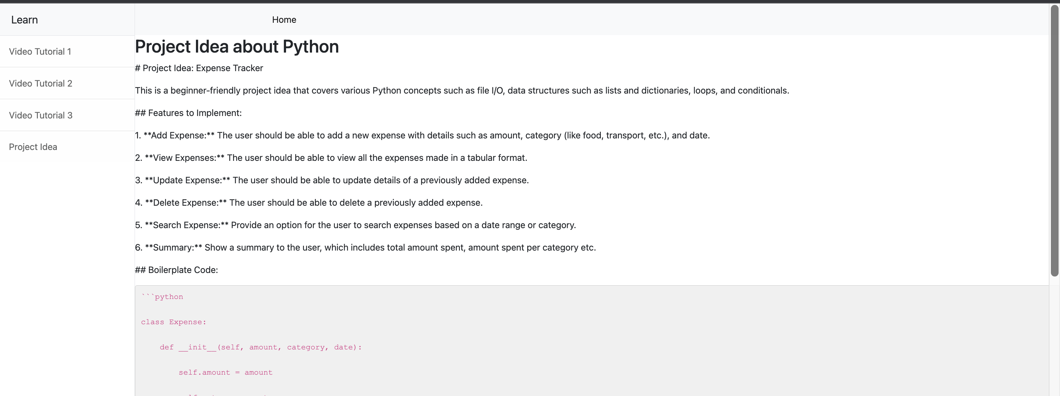1060x396 pixels.
Task: Click the beginner-friendly description paragraph
Action: tap(462, 90)
